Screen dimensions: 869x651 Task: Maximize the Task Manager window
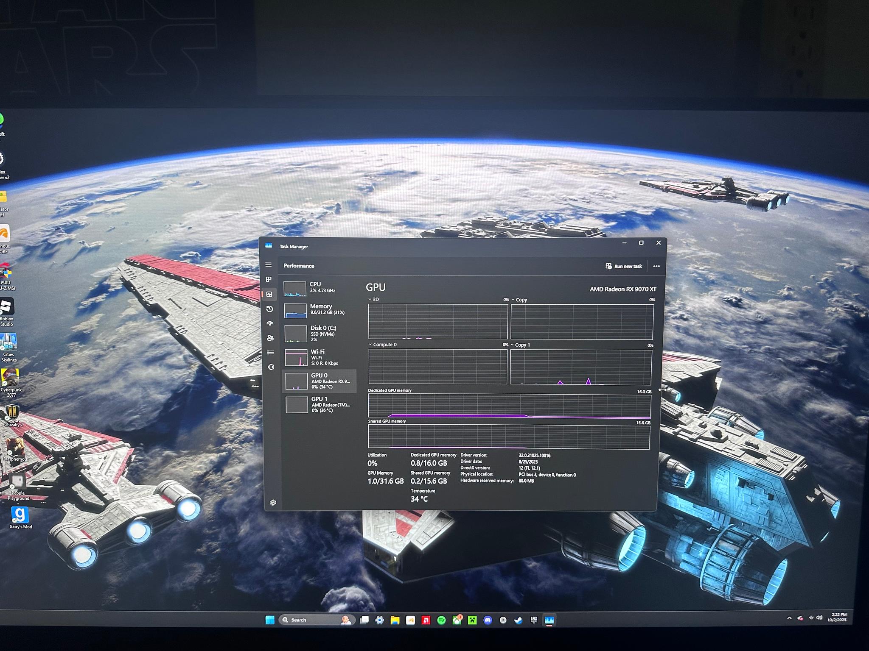click(x=641, y=243)
